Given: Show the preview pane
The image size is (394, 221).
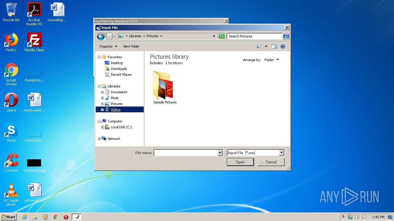Looking at the screenshot, I should click(x=274, y=46).
